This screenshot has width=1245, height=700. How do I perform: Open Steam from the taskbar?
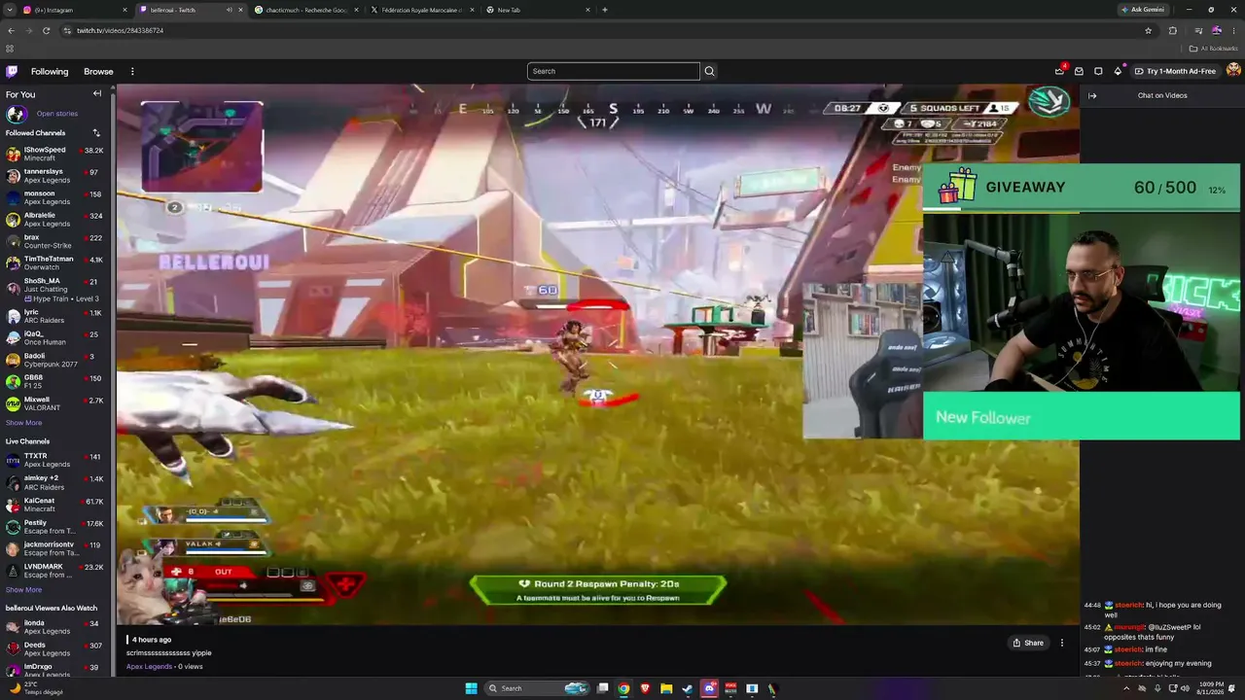[688, 688]
